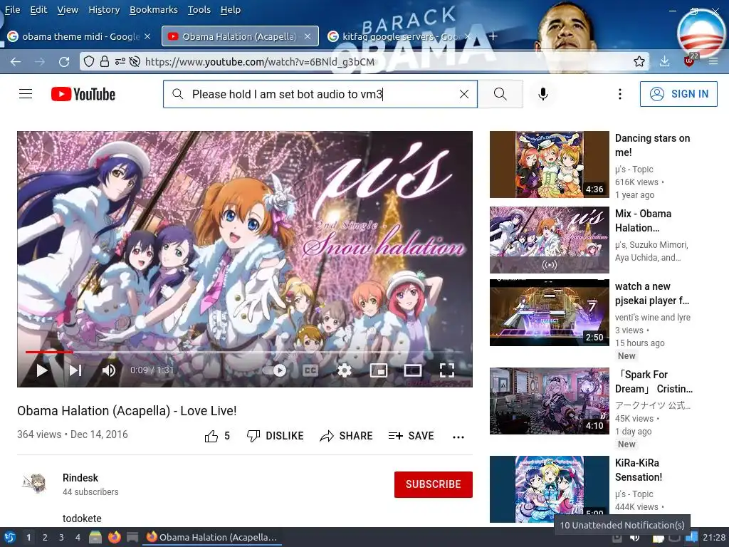Mute the video using the speaker icon
Screen dimensions: 729x547
coord(109,370)
